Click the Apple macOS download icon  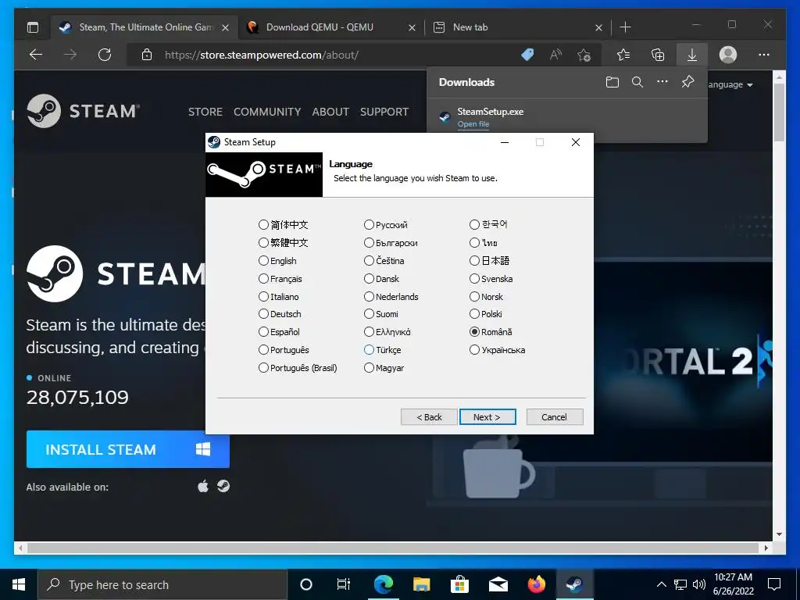(203, 486)
